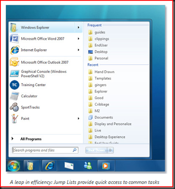Click the guides folder icon
175x189 pixels.
coord(90,32)
